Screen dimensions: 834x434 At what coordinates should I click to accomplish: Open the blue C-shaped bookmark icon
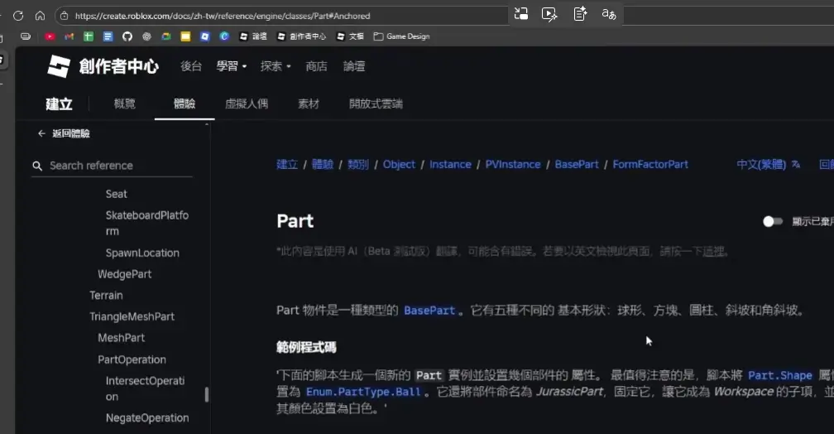tap(224, 36)
